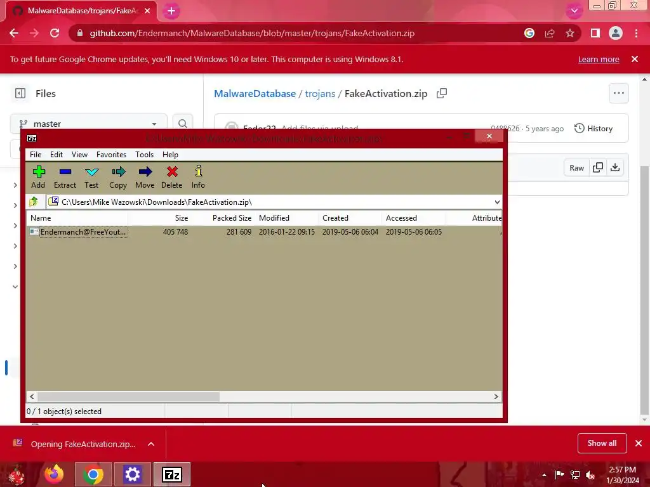Viewport: 650px width, 487px height.
Task: Search files with the magnifier button
Action: pos(183,124)
